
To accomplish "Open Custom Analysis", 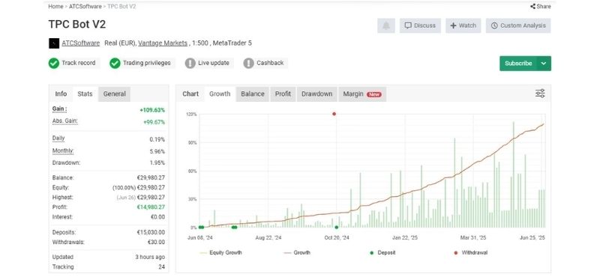I will (x=518, y=25).
